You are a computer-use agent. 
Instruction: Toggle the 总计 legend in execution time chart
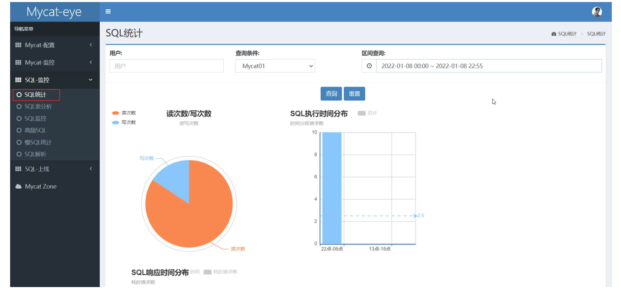point(367,113)
